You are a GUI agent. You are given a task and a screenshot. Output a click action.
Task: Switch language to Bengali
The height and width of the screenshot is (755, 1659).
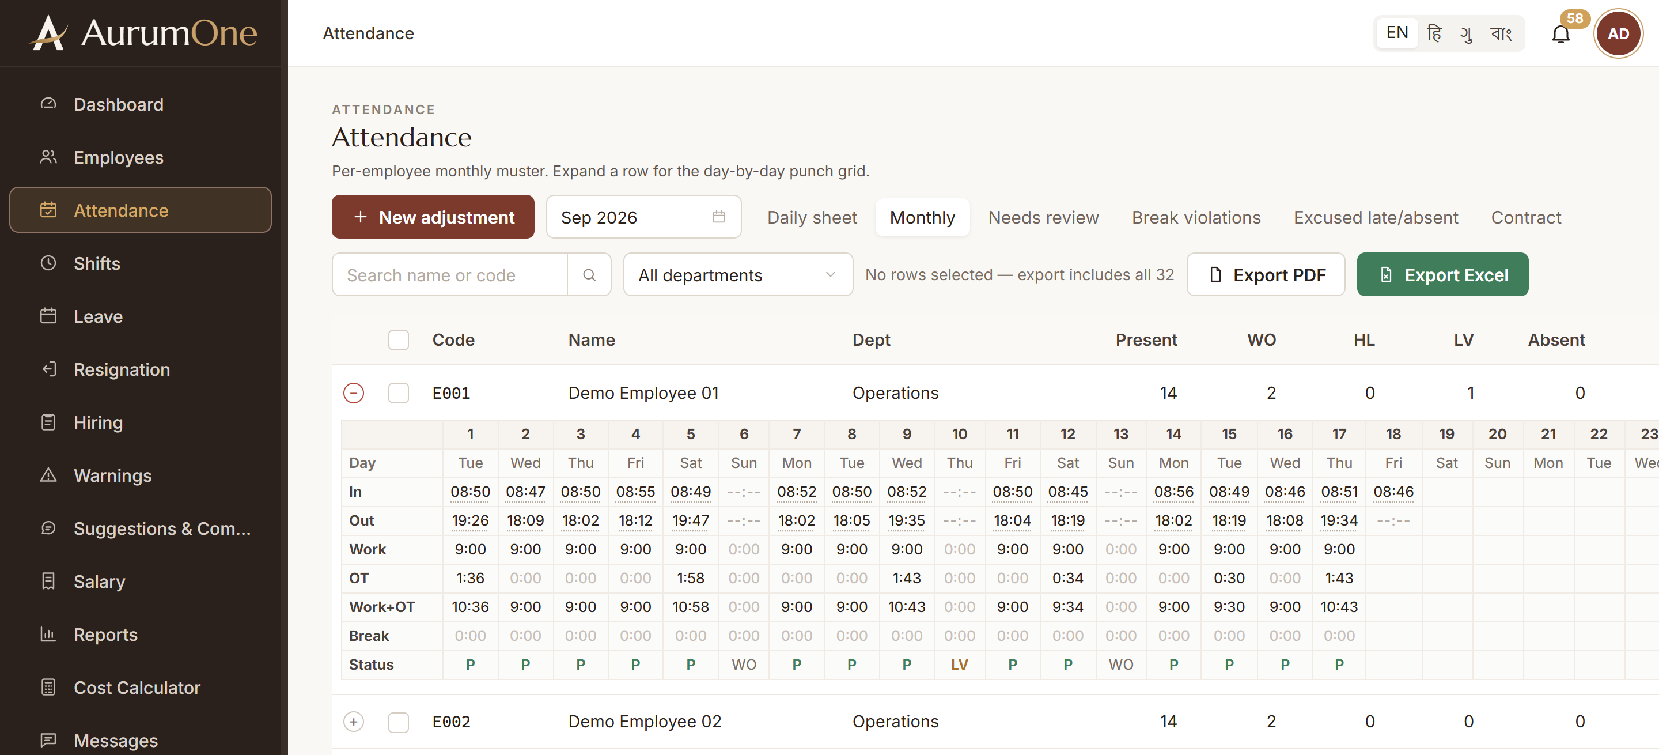point(1501,33)
